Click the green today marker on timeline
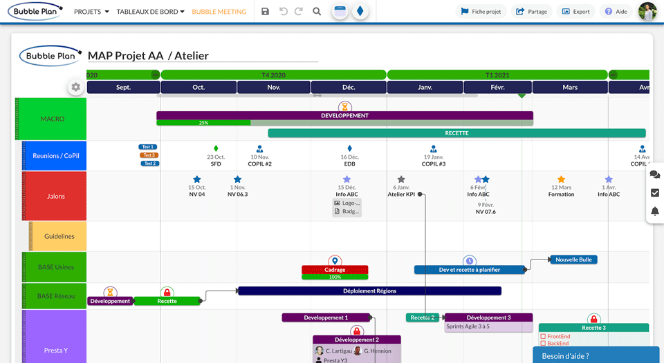The width and height of the screenshot is (664, 363). point(522,96)
